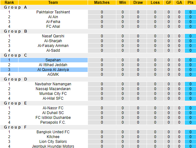Click the GF column header
Image resolution: width=196 pixels, height=148 pixels.
[x=168, y=3]
